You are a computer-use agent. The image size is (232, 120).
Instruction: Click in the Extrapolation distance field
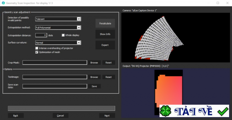coord(41,35)
